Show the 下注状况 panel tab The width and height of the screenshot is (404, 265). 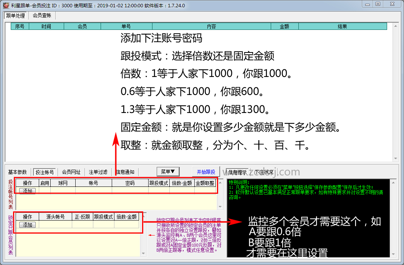coord(265,172)
